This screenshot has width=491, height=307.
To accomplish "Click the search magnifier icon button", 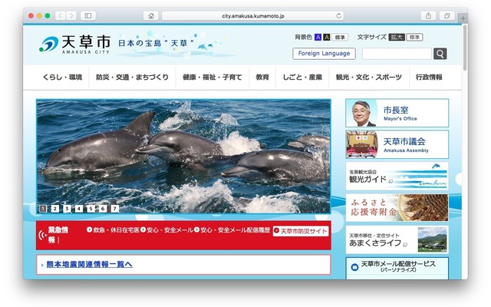I will [440, 54].
